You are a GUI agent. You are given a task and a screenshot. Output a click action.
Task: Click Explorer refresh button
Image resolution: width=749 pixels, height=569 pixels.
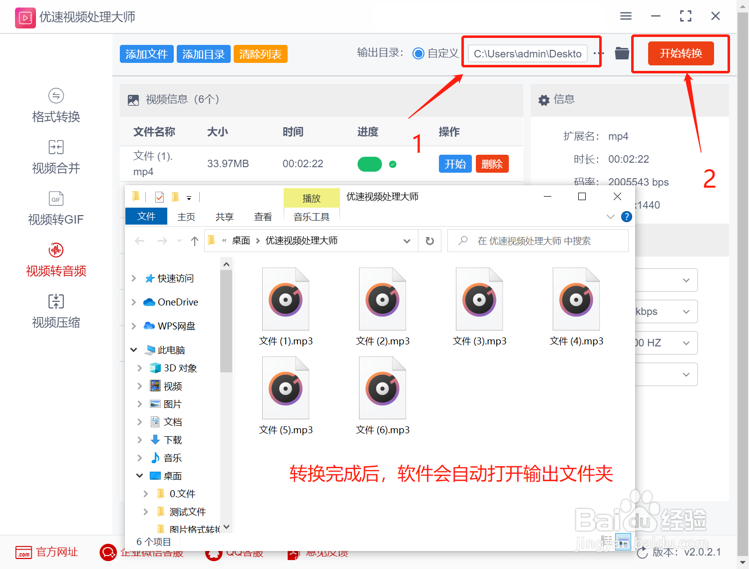(x=429, y=241)
